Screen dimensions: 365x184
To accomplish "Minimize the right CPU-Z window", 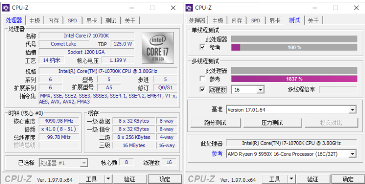I will click(x=315, y=8).
